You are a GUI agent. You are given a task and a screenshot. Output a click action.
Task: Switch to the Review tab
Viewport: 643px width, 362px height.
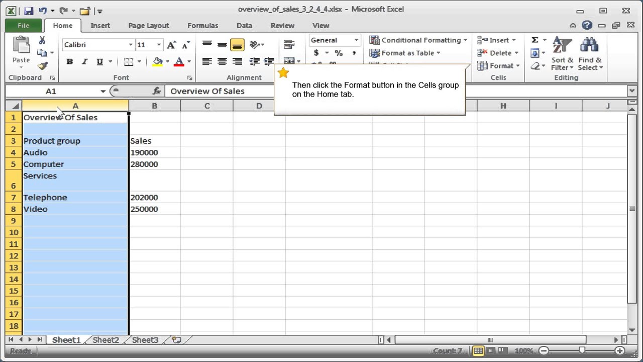(x=282, y=26)
